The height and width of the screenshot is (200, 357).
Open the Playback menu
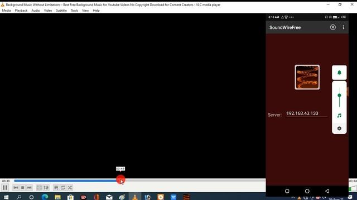pyautogui.click(x=21, y=11)
